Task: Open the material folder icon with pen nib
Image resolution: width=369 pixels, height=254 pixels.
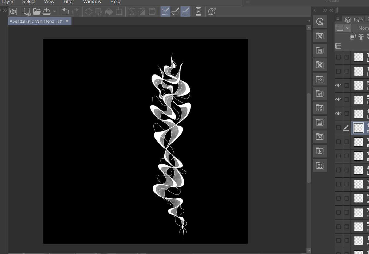Action: 320,137
